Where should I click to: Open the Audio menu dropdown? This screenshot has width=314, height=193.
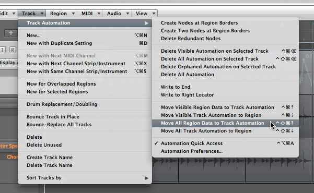(x=118, y=14)
